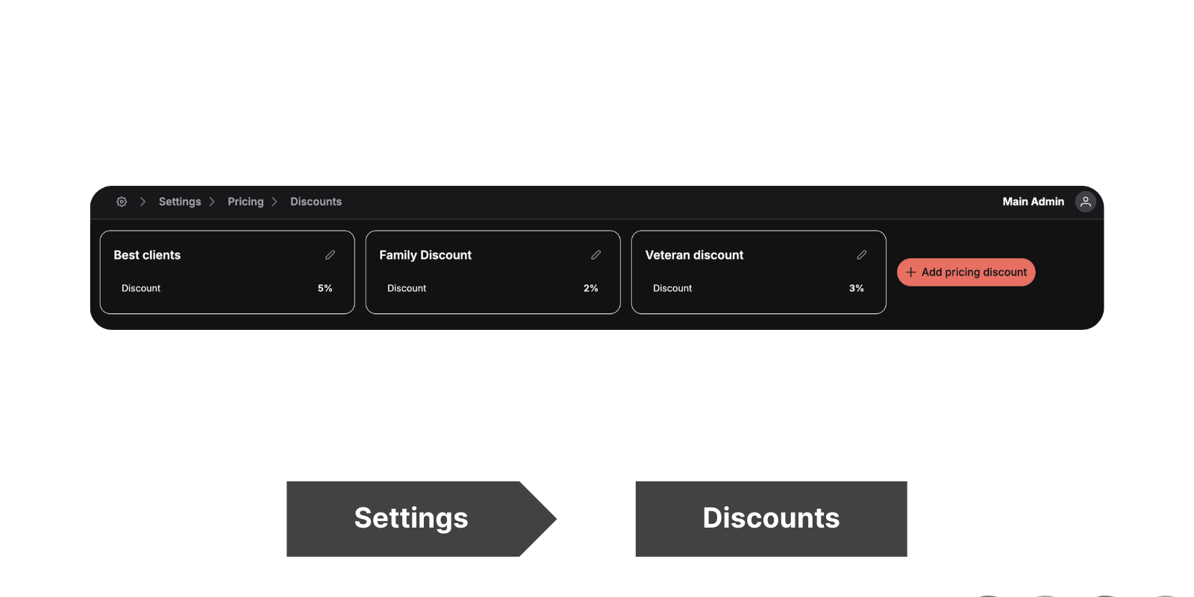
Task: Navigate to Pricing via the breadcrumb
Action: pos(245,201)
